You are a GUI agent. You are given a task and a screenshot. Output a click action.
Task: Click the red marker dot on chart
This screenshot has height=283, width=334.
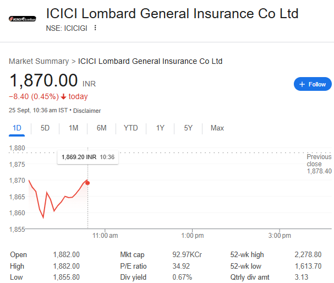pyautogui.click(x=88, y=183)
